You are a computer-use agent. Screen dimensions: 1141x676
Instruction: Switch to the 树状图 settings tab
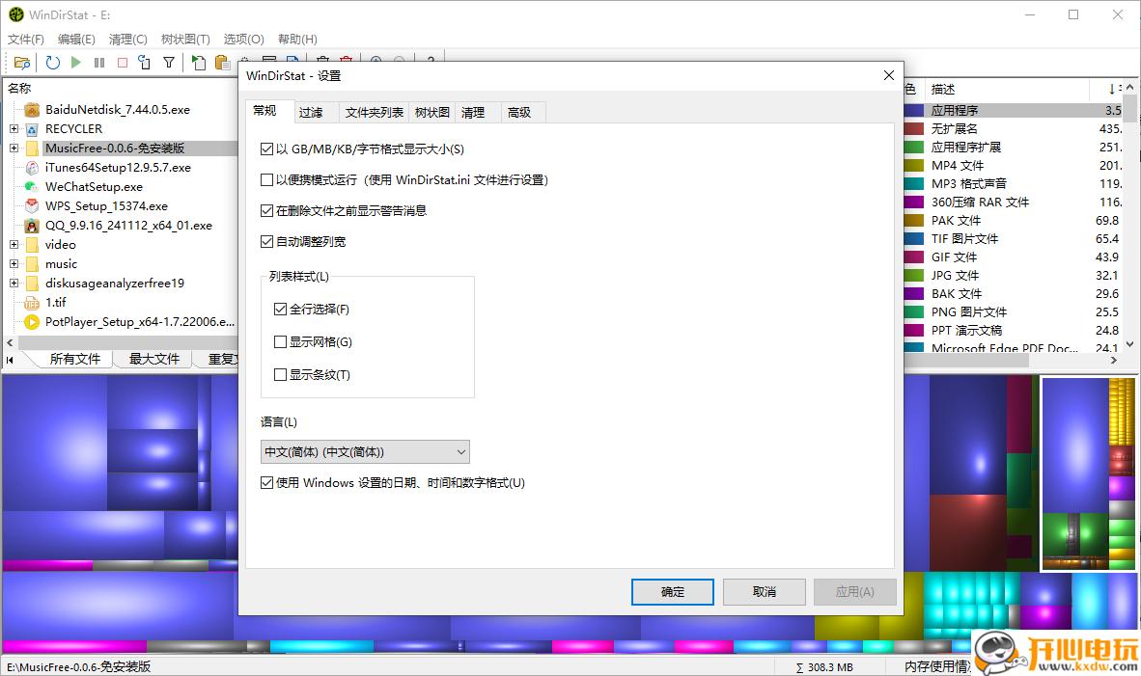pyautogui.click(x=431, y=111)
